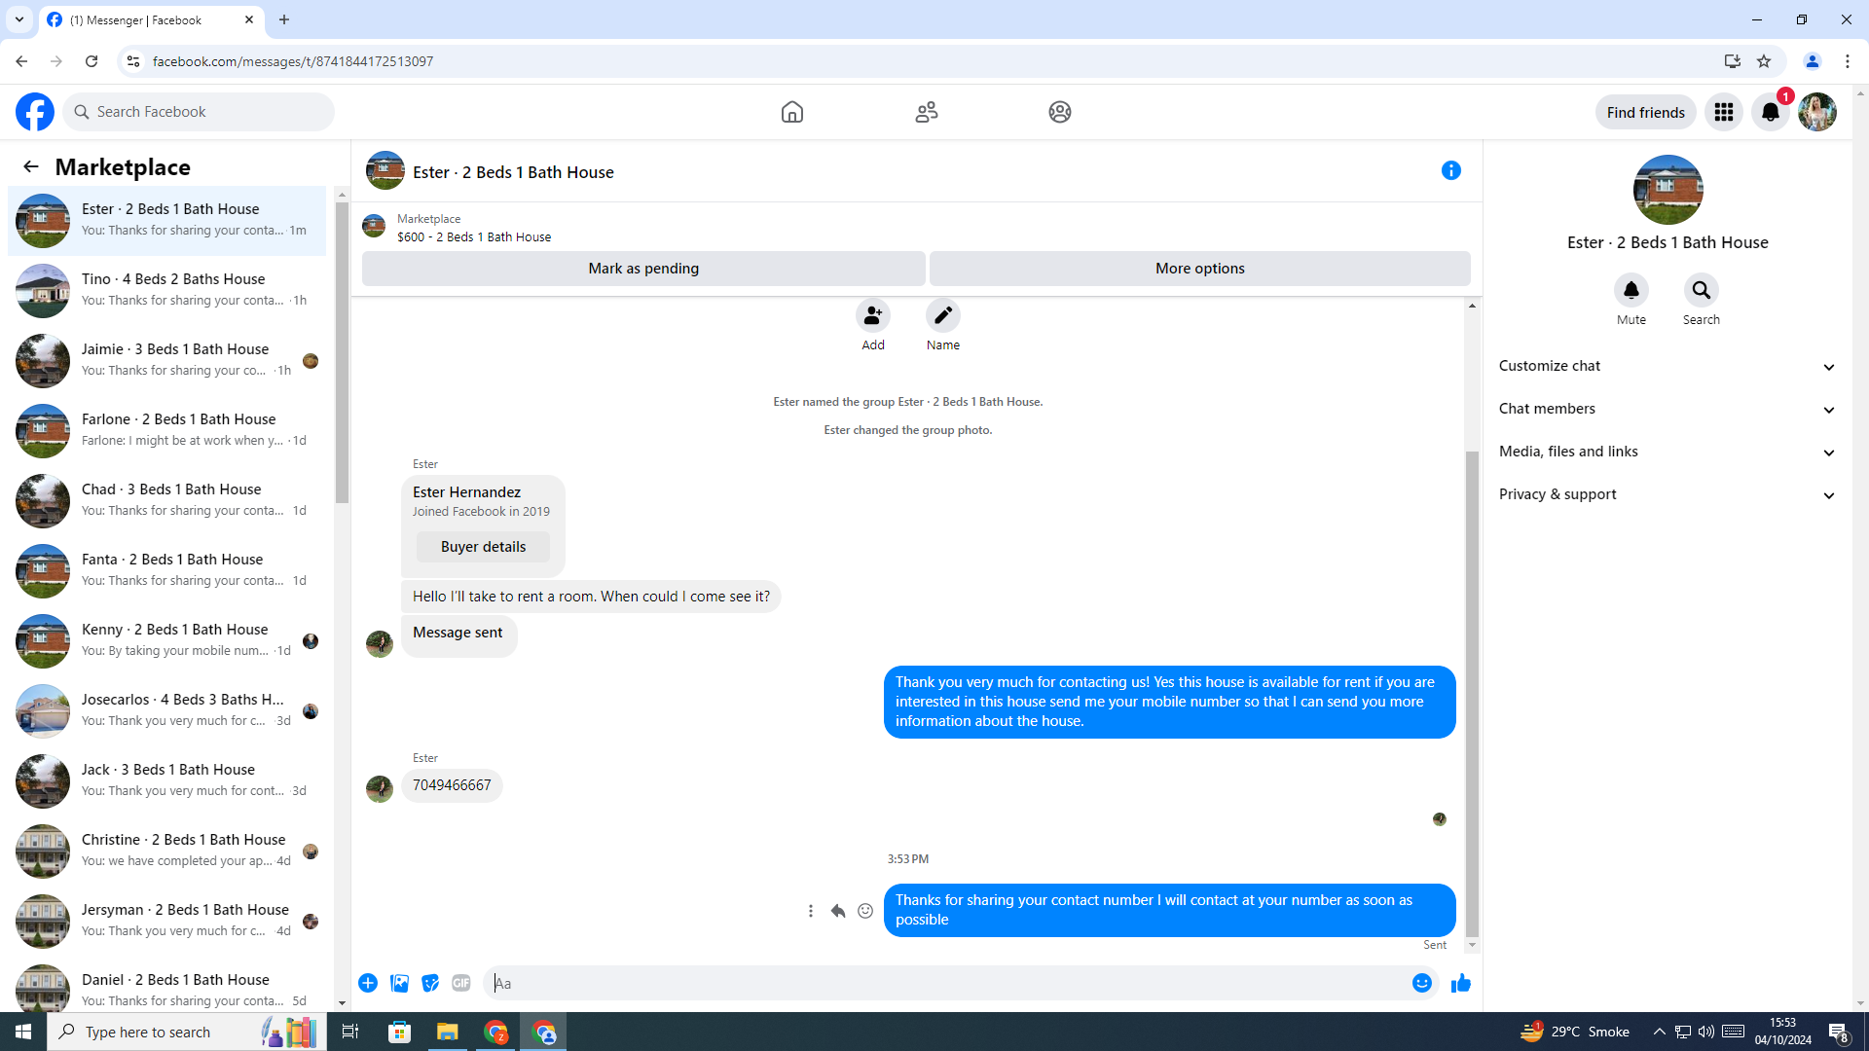Expand the Privacy & support section

point(1667,494)
